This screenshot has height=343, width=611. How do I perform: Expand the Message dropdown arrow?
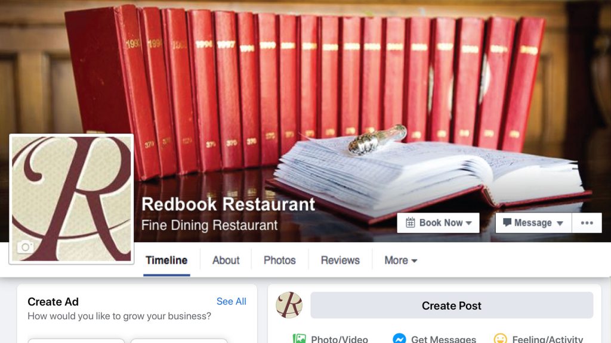point(560,223)
